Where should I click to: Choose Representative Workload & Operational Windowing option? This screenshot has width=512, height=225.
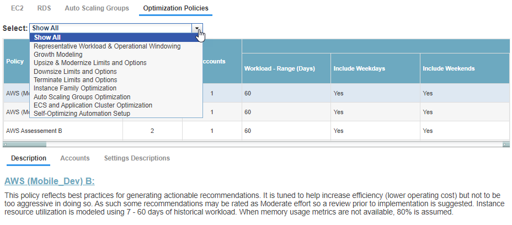coord(107,46)
